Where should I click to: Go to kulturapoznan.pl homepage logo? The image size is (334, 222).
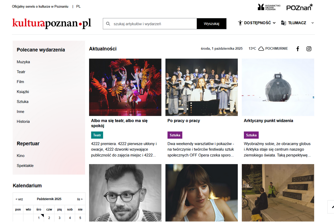pos(52,23)
